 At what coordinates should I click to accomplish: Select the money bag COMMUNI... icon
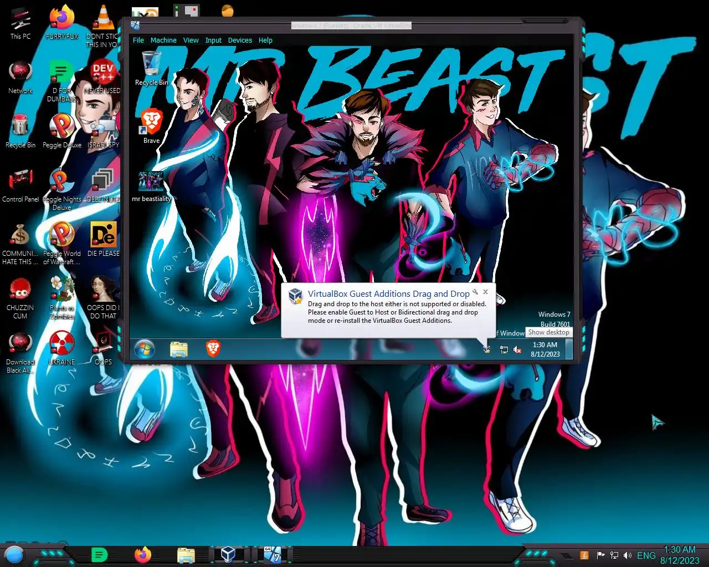(20, 244)
